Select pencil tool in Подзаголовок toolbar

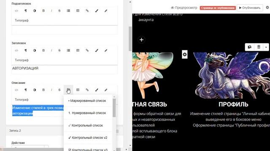point(106,11)
